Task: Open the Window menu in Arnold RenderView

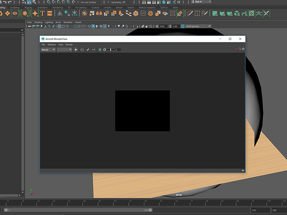Action: click(52, 45)
